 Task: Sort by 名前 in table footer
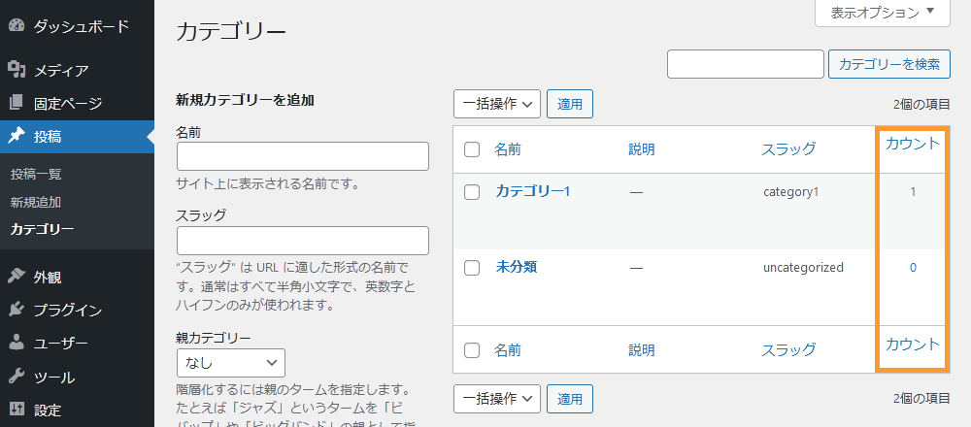pyautogui.click(x=508, y=350)
